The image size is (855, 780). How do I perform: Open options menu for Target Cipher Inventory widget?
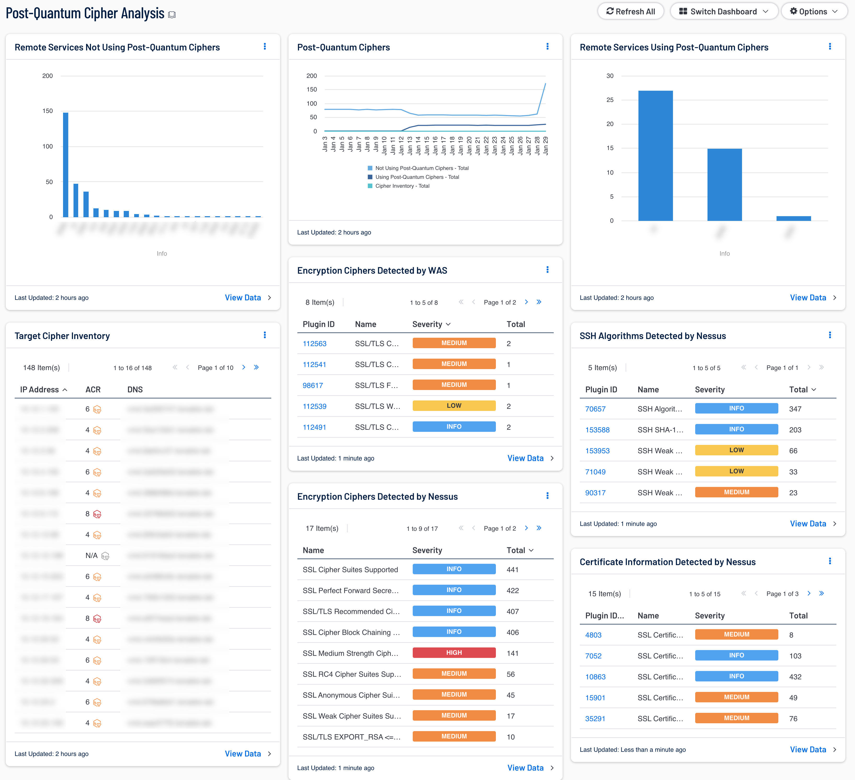pyautogui.click(x=265, y=335)
